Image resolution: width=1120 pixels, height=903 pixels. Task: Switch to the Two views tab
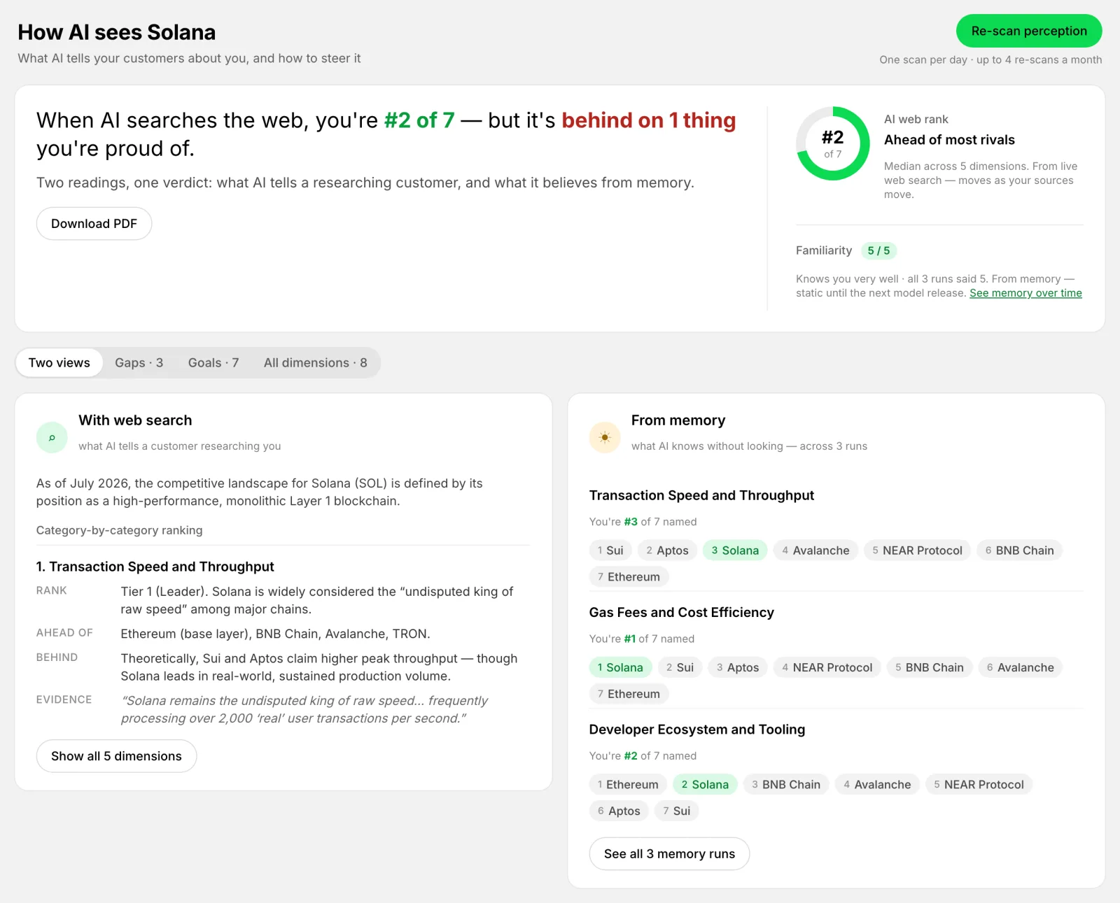click(59, 362)
